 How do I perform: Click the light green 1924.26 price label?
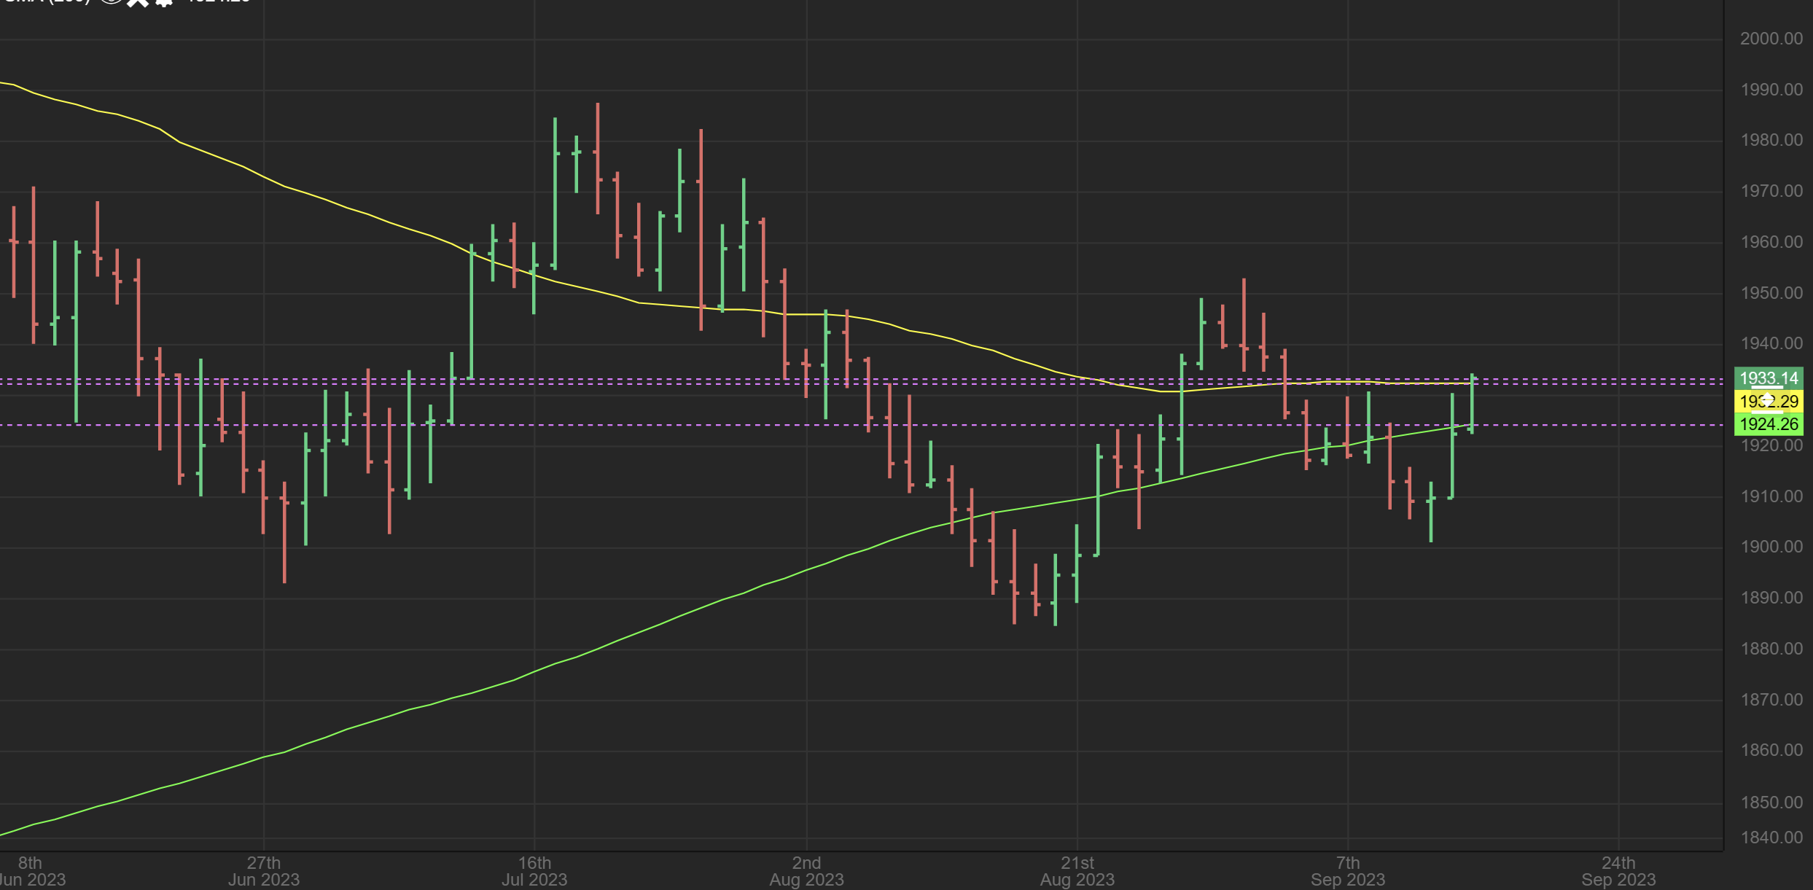tap(1769, 424)
